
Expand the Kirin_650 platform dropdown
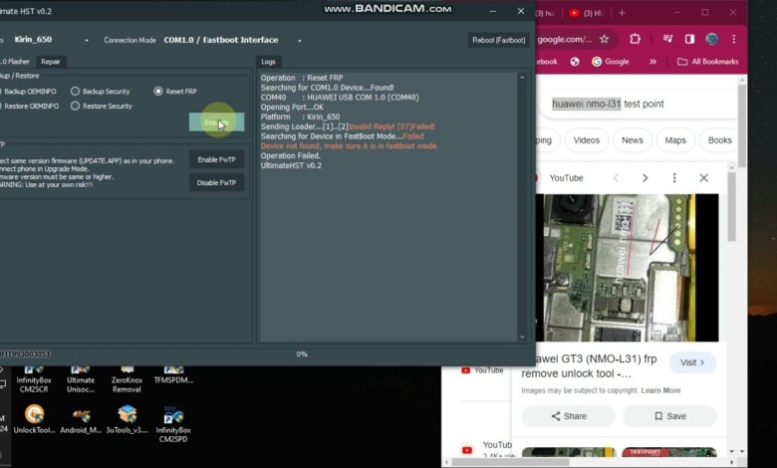tap(87, 40)
